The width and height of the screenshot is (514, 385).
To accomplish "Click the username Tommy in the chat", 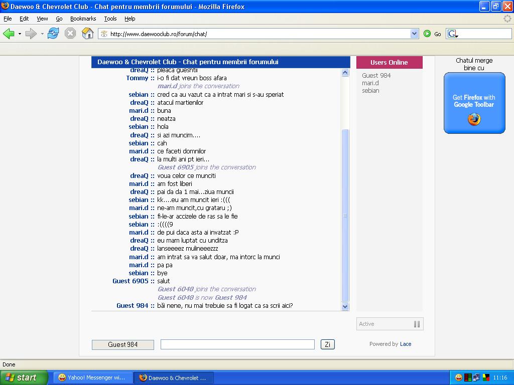I will 138,78.
